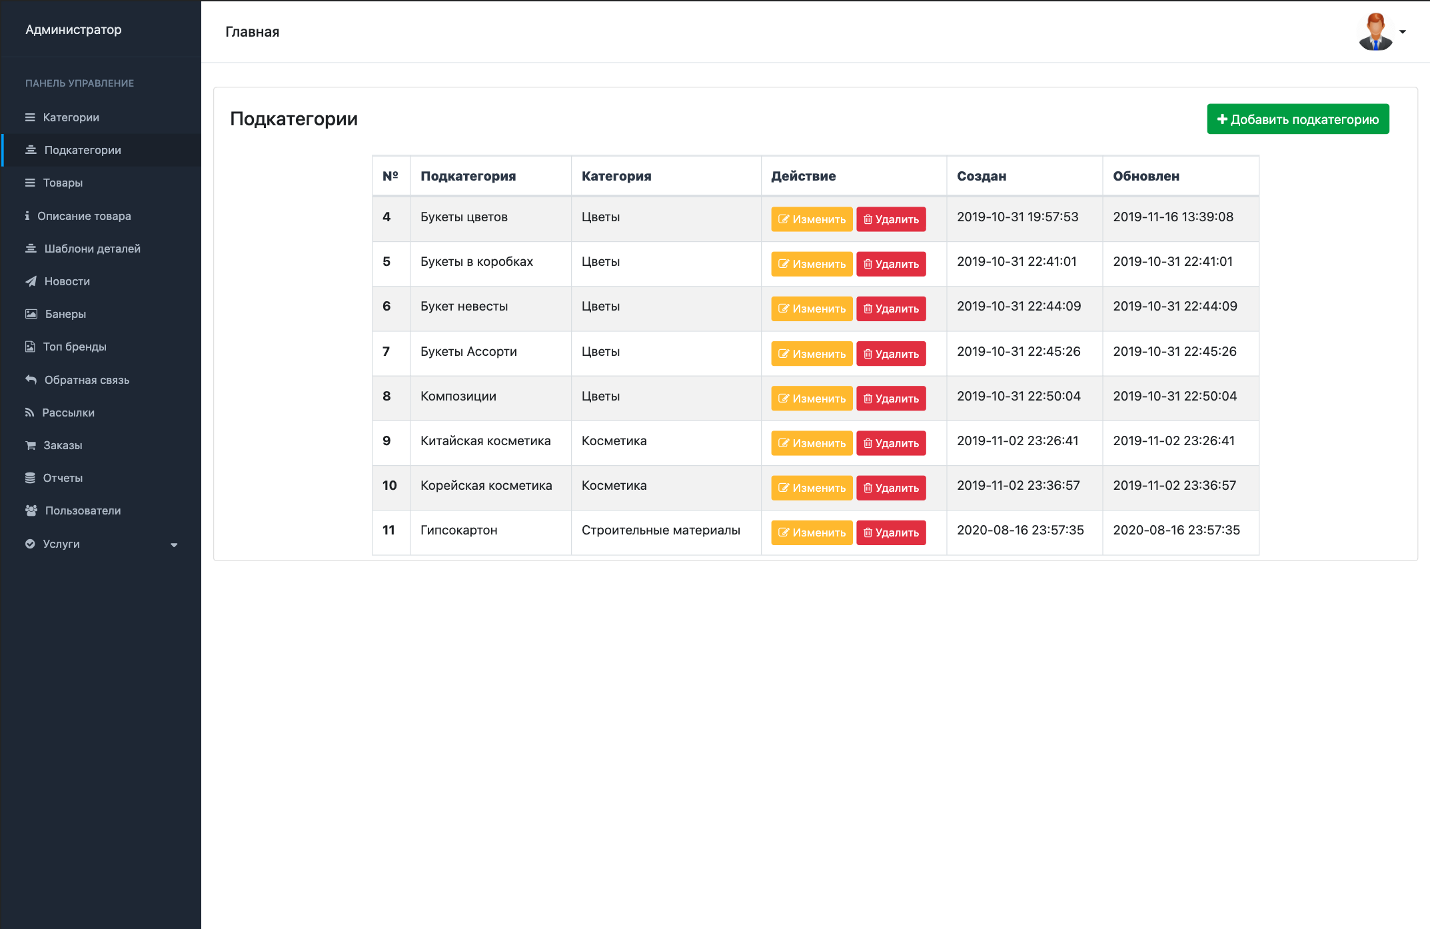Image resolution: width=1430 pixels, height=929 pixels.
Task: Delete the Китайская косметика subcategory
Action: click(x=890, y=443)
